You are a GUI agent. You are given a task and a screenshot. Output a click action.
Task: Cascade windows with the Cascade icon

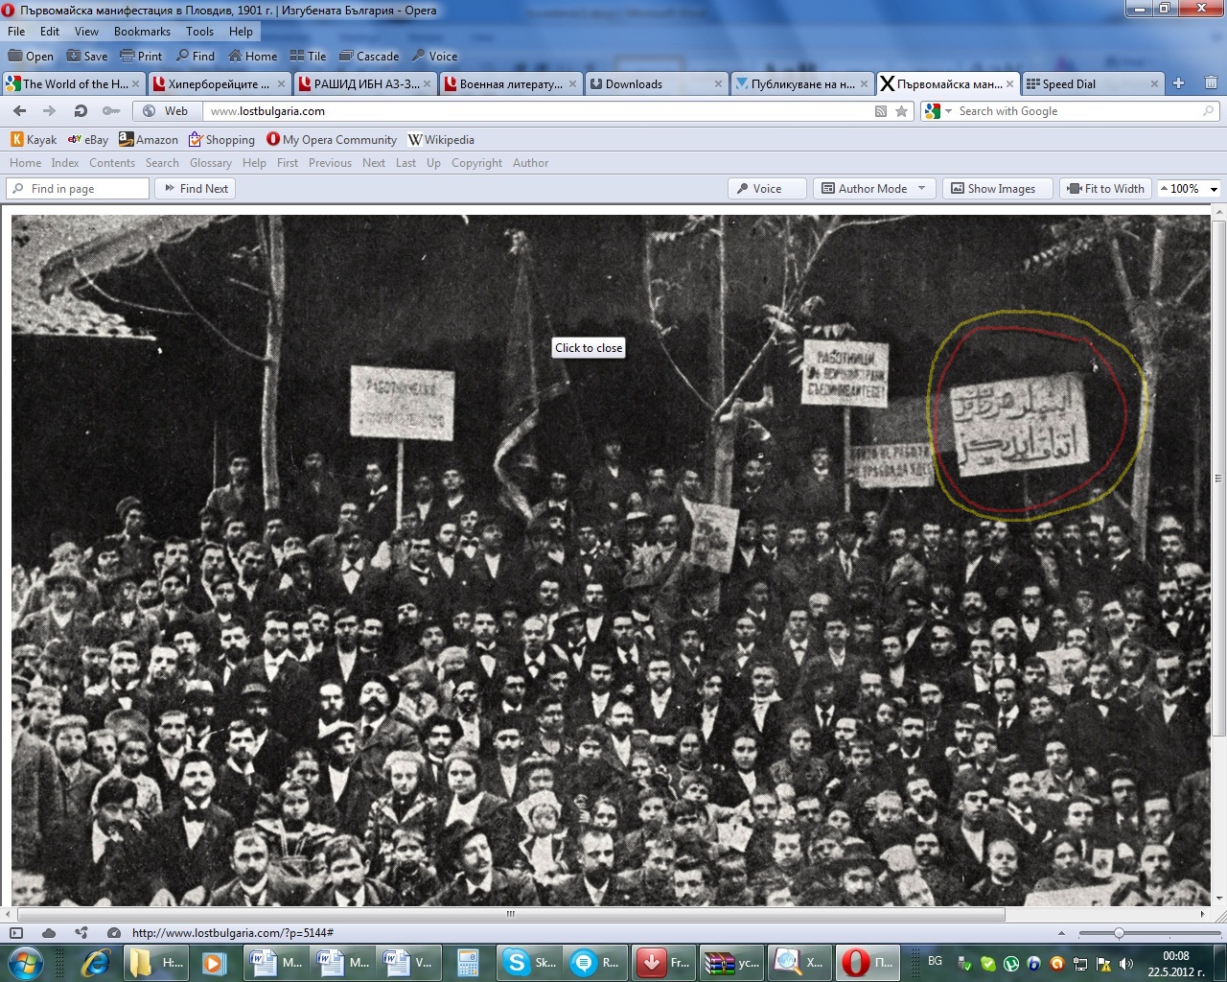(x=346, y=56)
